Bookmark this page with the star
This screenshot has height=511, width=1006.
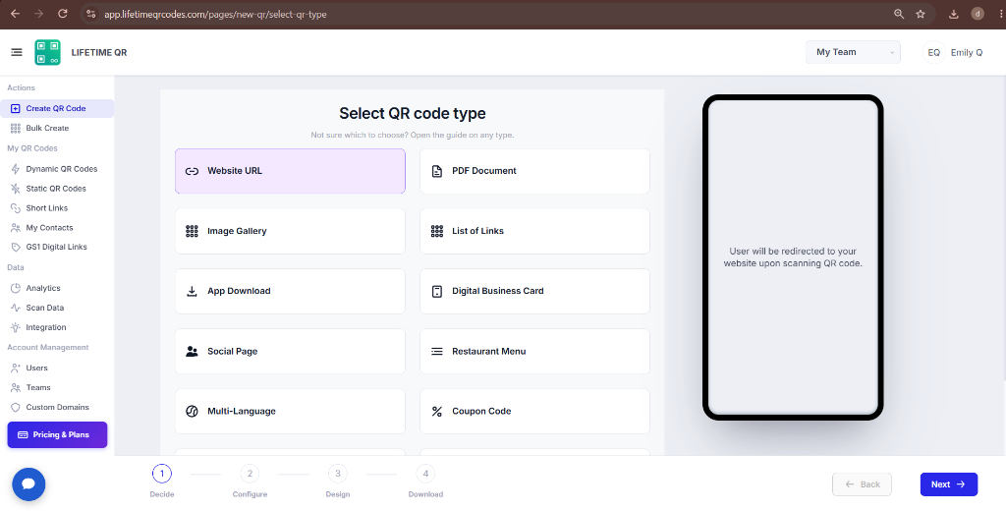921,14
